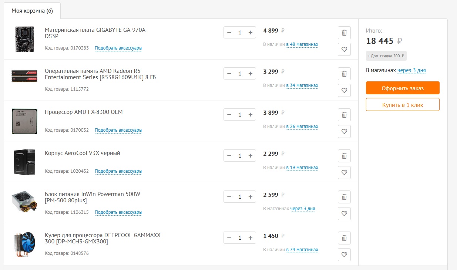Delete GIGABYTE motherboard from cart
Image resolution: width=457 pixels, height=270 pixels.
344,33
